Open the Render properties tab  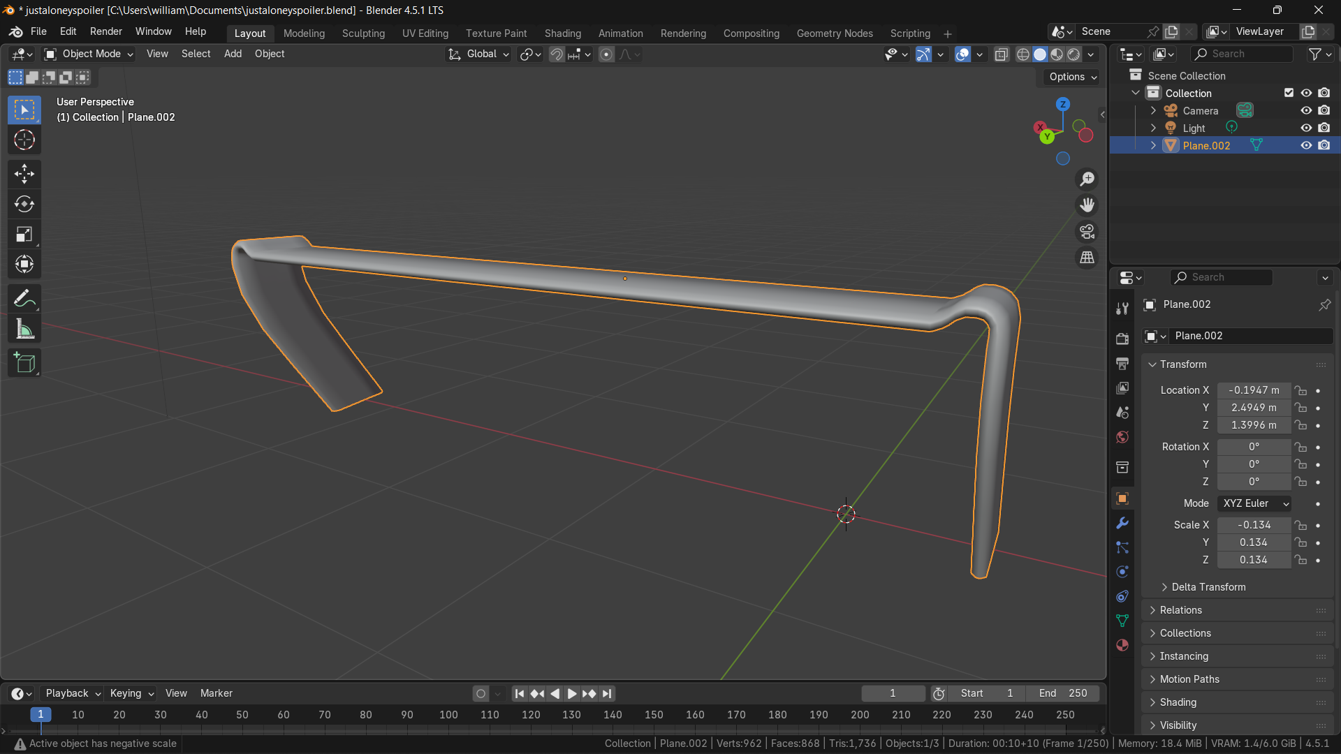(1122, 339)
